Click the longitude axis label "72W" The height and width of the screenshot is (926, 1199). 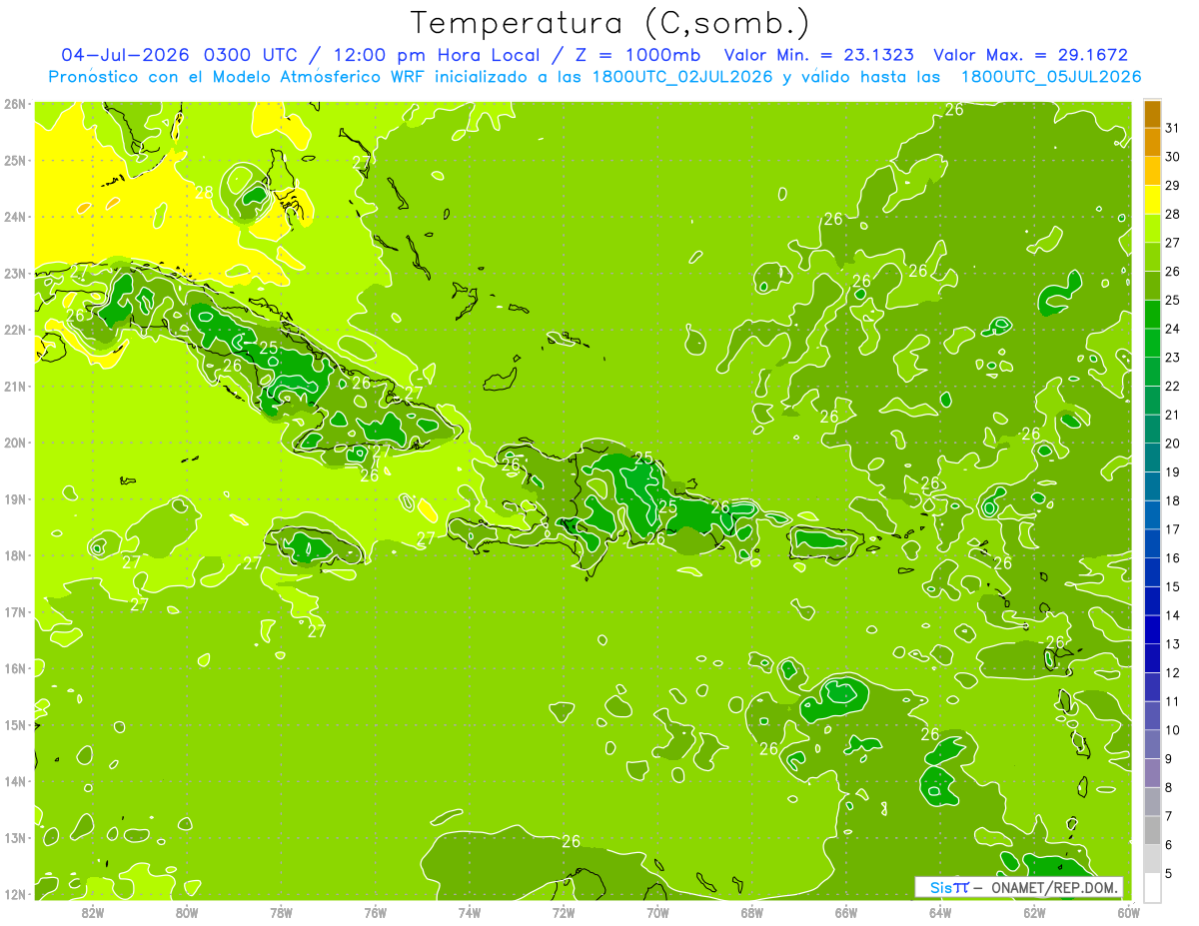pyautogui.click(x=564, y=911)
